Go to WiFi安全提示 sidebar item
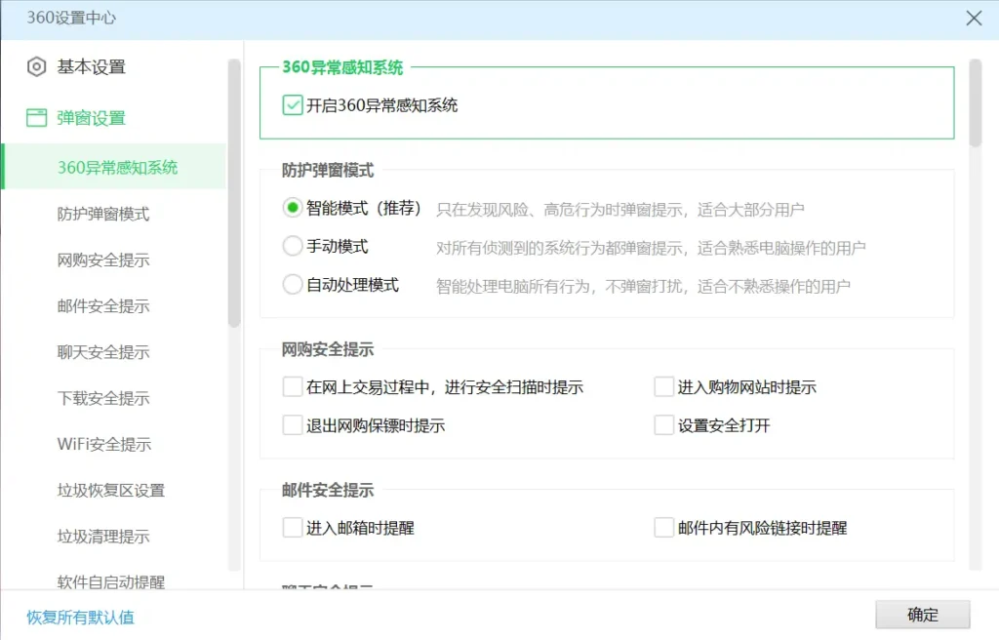The height and width of the screenshot is (640, 999). click(103, 444)
